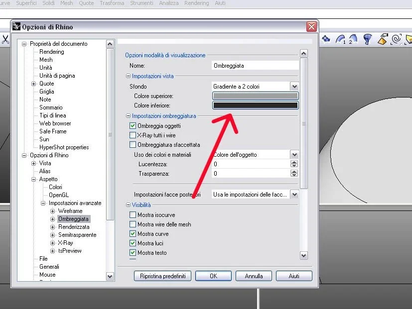Disable the Mostra luci checkbox
The image size is (412, 309).
point(133,243)
